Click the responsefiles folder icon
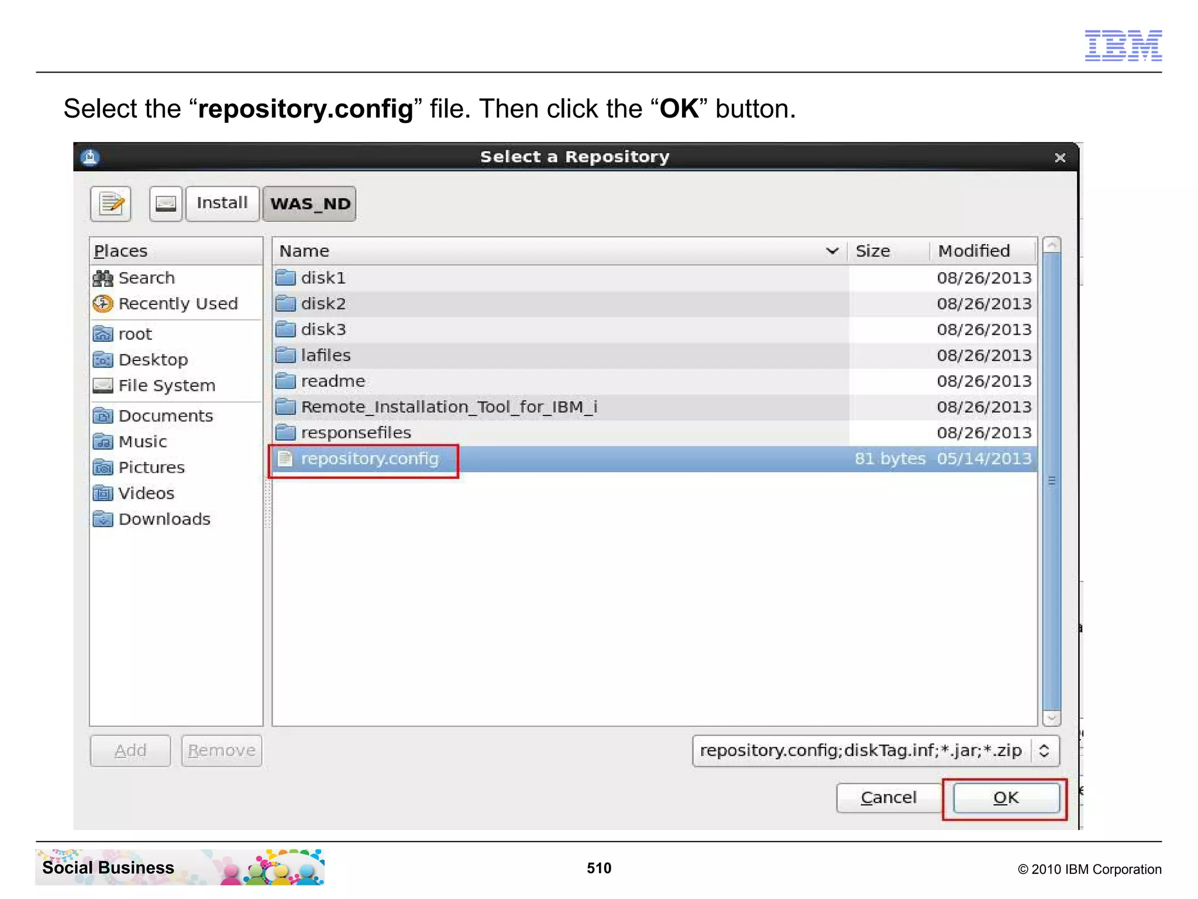 (x=285, y=432)
